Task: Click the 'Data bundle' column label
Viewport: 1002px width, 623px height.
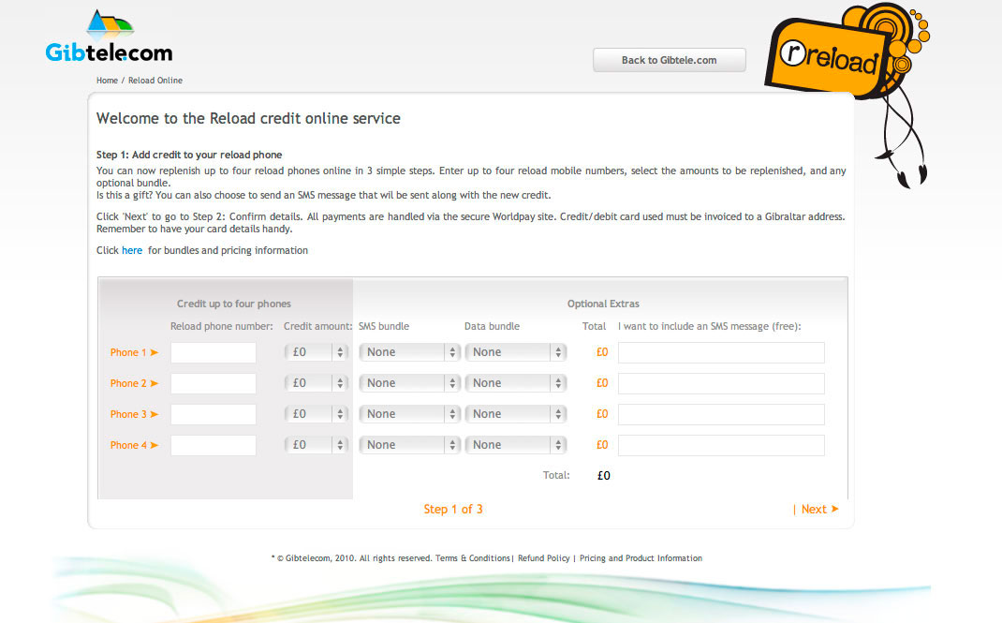Action: click(x=492, y=327)
